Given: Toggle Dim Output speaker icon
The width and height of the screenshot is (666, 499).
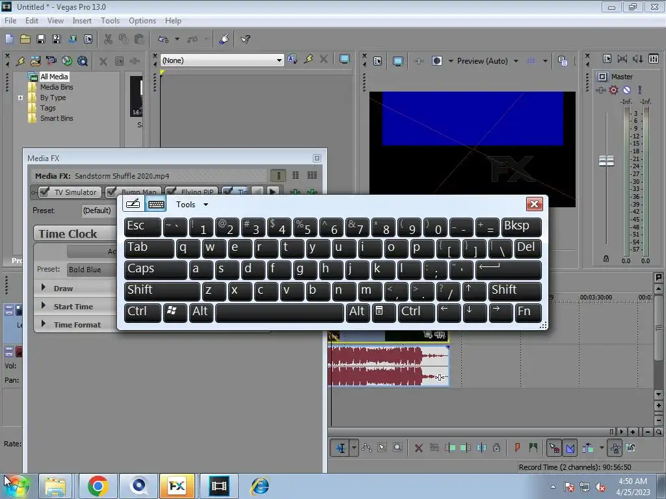Looking at the screenshot, I should point(637,59).
